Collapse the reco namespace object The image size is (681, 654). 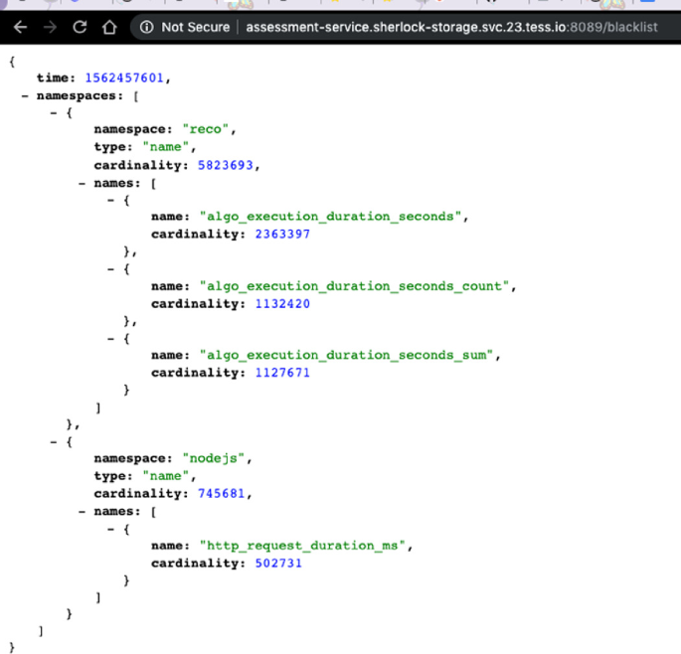[54, 113]
